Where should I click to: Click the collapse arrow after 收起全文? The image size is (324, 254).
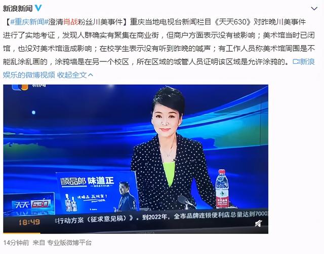[x=91, y=75]
